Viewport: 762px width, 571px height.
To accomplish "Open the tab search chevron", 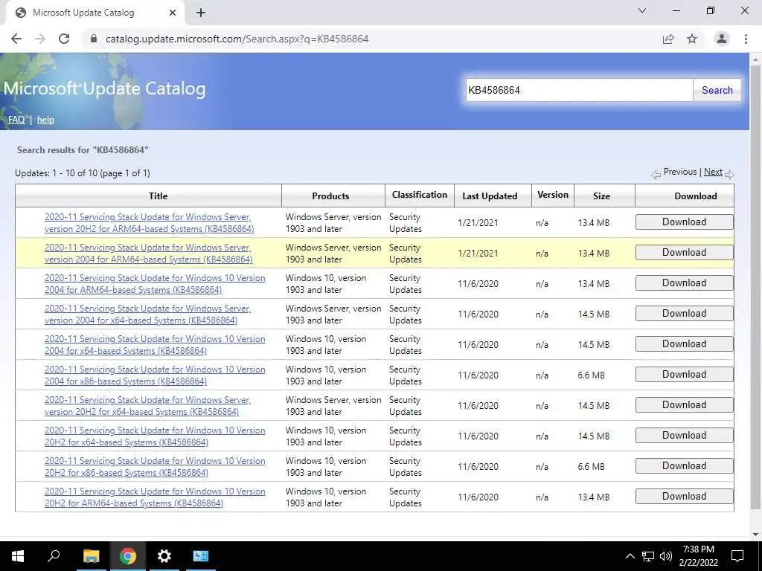I will pyautogui.click(x=642, y=10).
